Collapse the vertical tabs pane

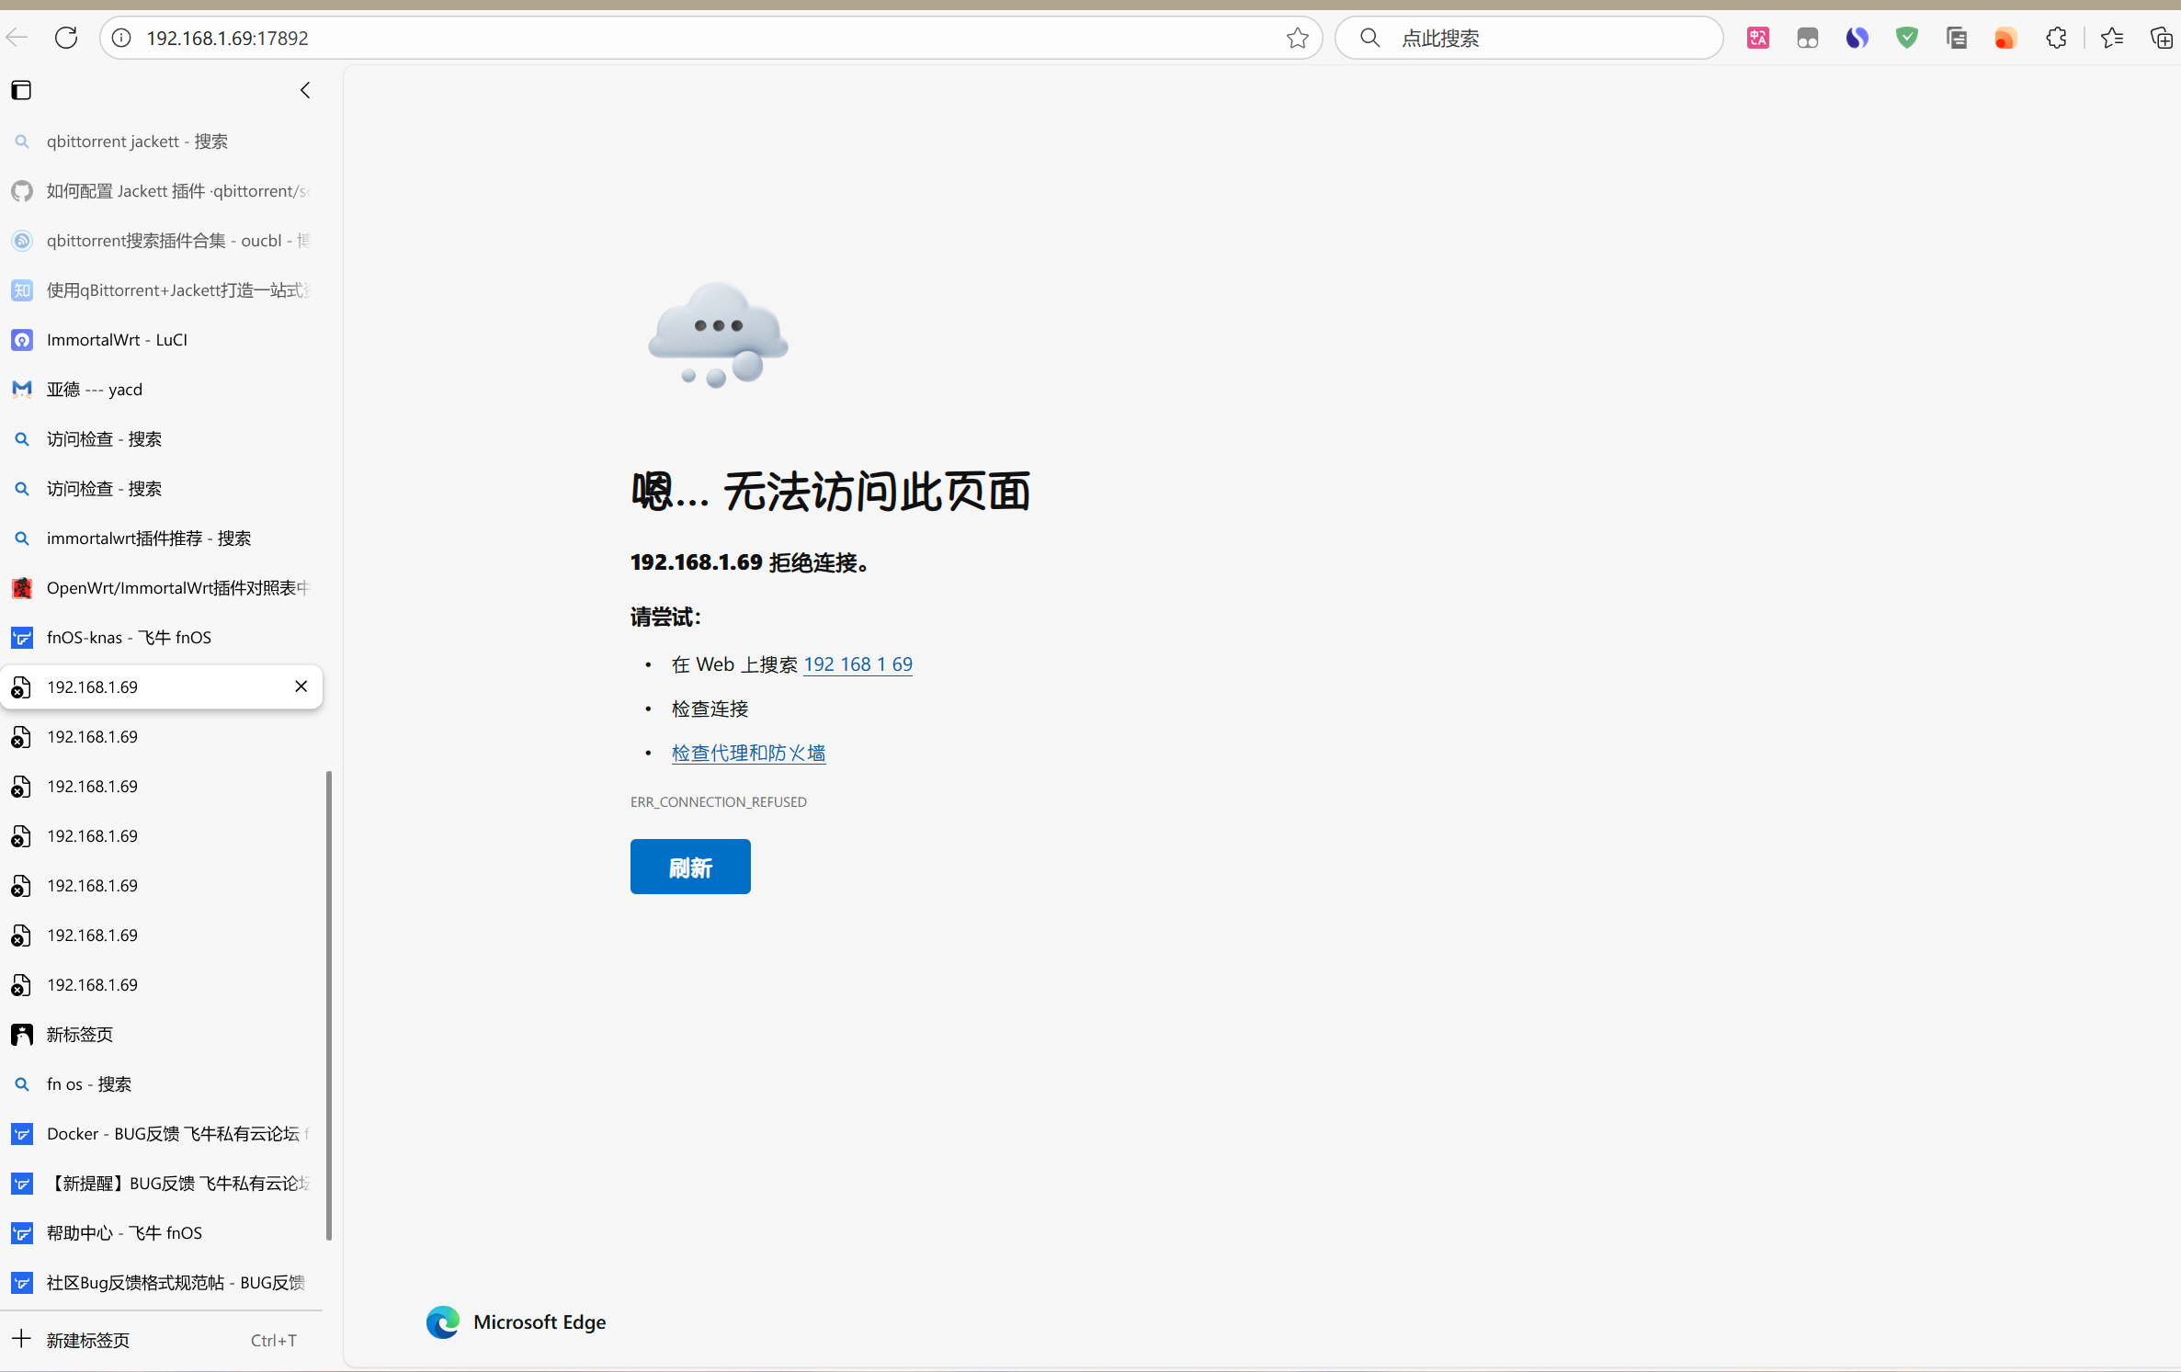coord(305,90)
